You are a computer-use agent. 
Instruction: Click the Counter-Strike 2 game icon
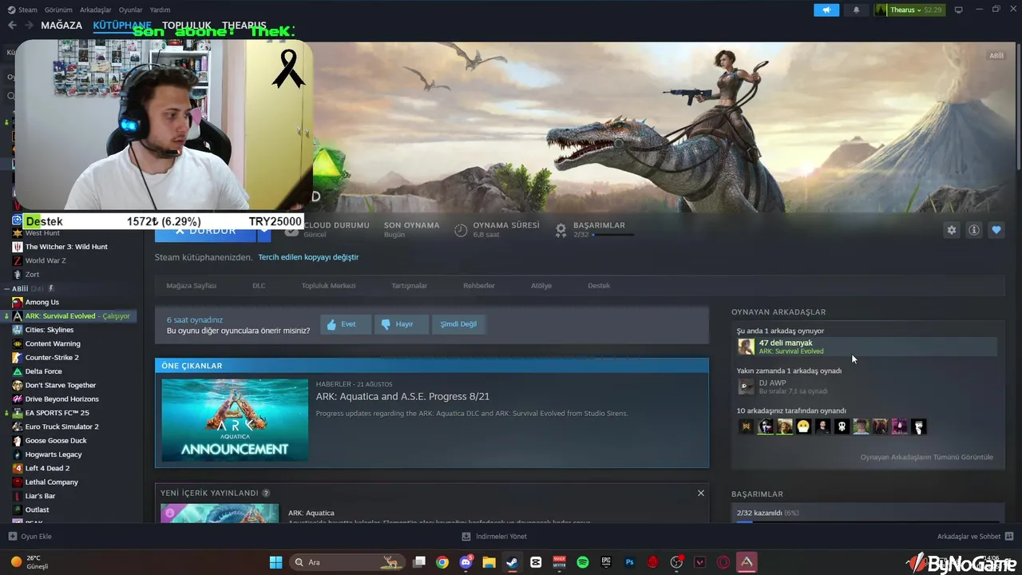pos(17,357)
